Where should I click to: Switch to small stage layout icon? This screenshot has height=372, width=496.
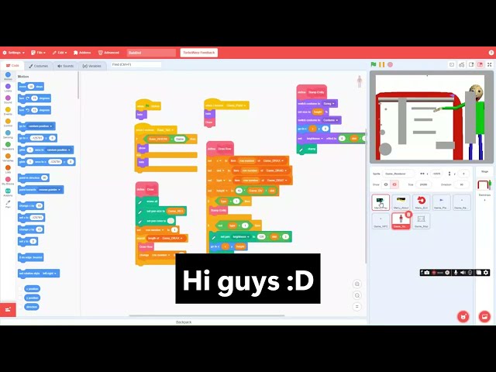tap(471, 64)
